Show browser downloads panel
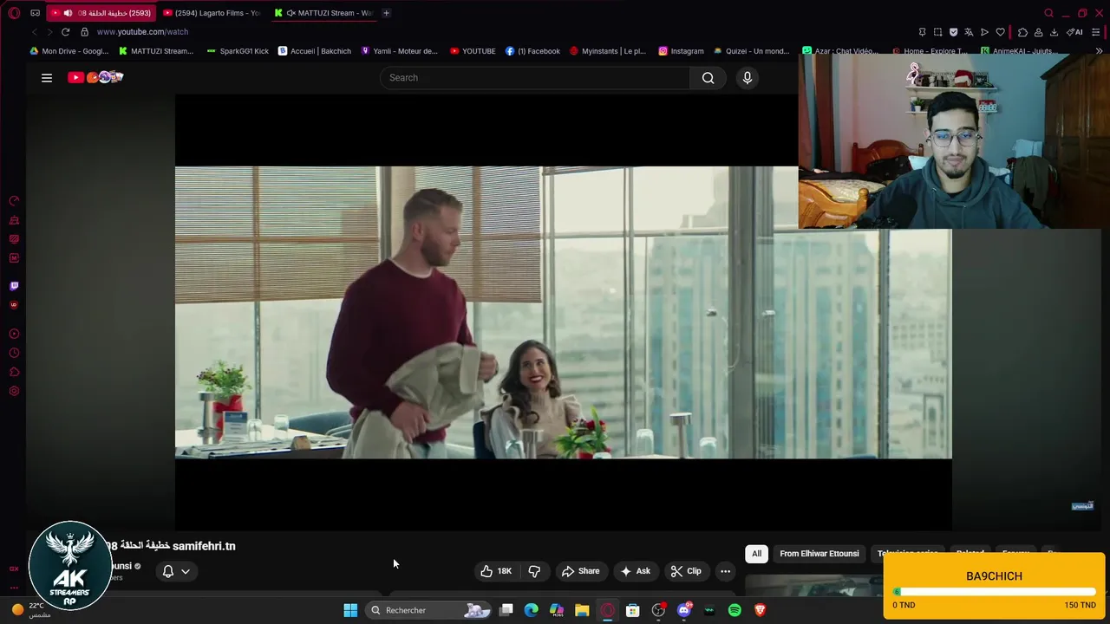 pyautogui.click(x=1054, y=32)
